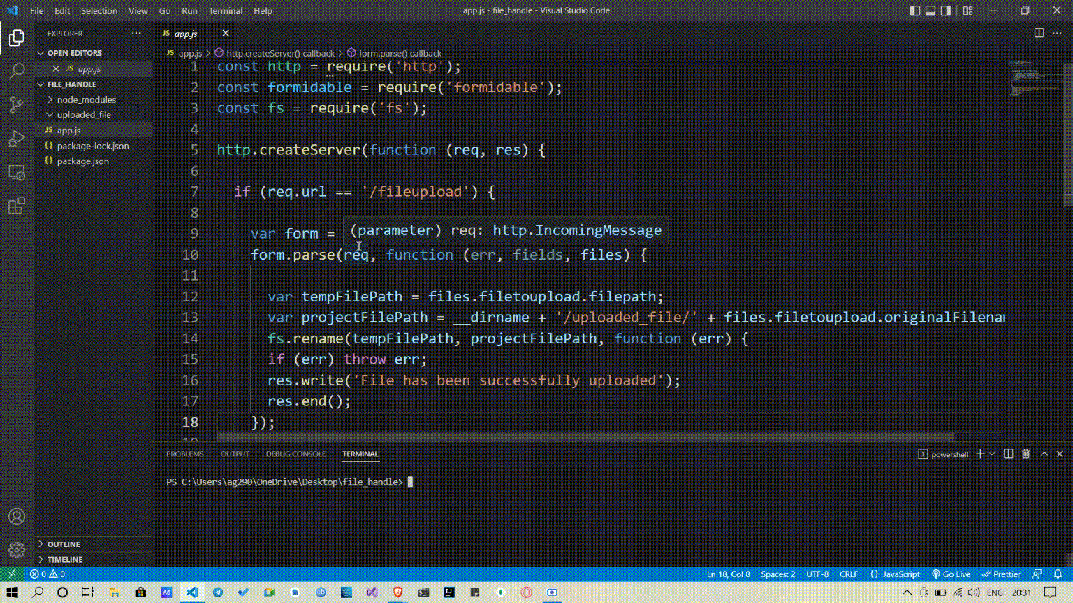Open the Run menu
Viewport: 1073px width, 603px height.
coord(189,10)
